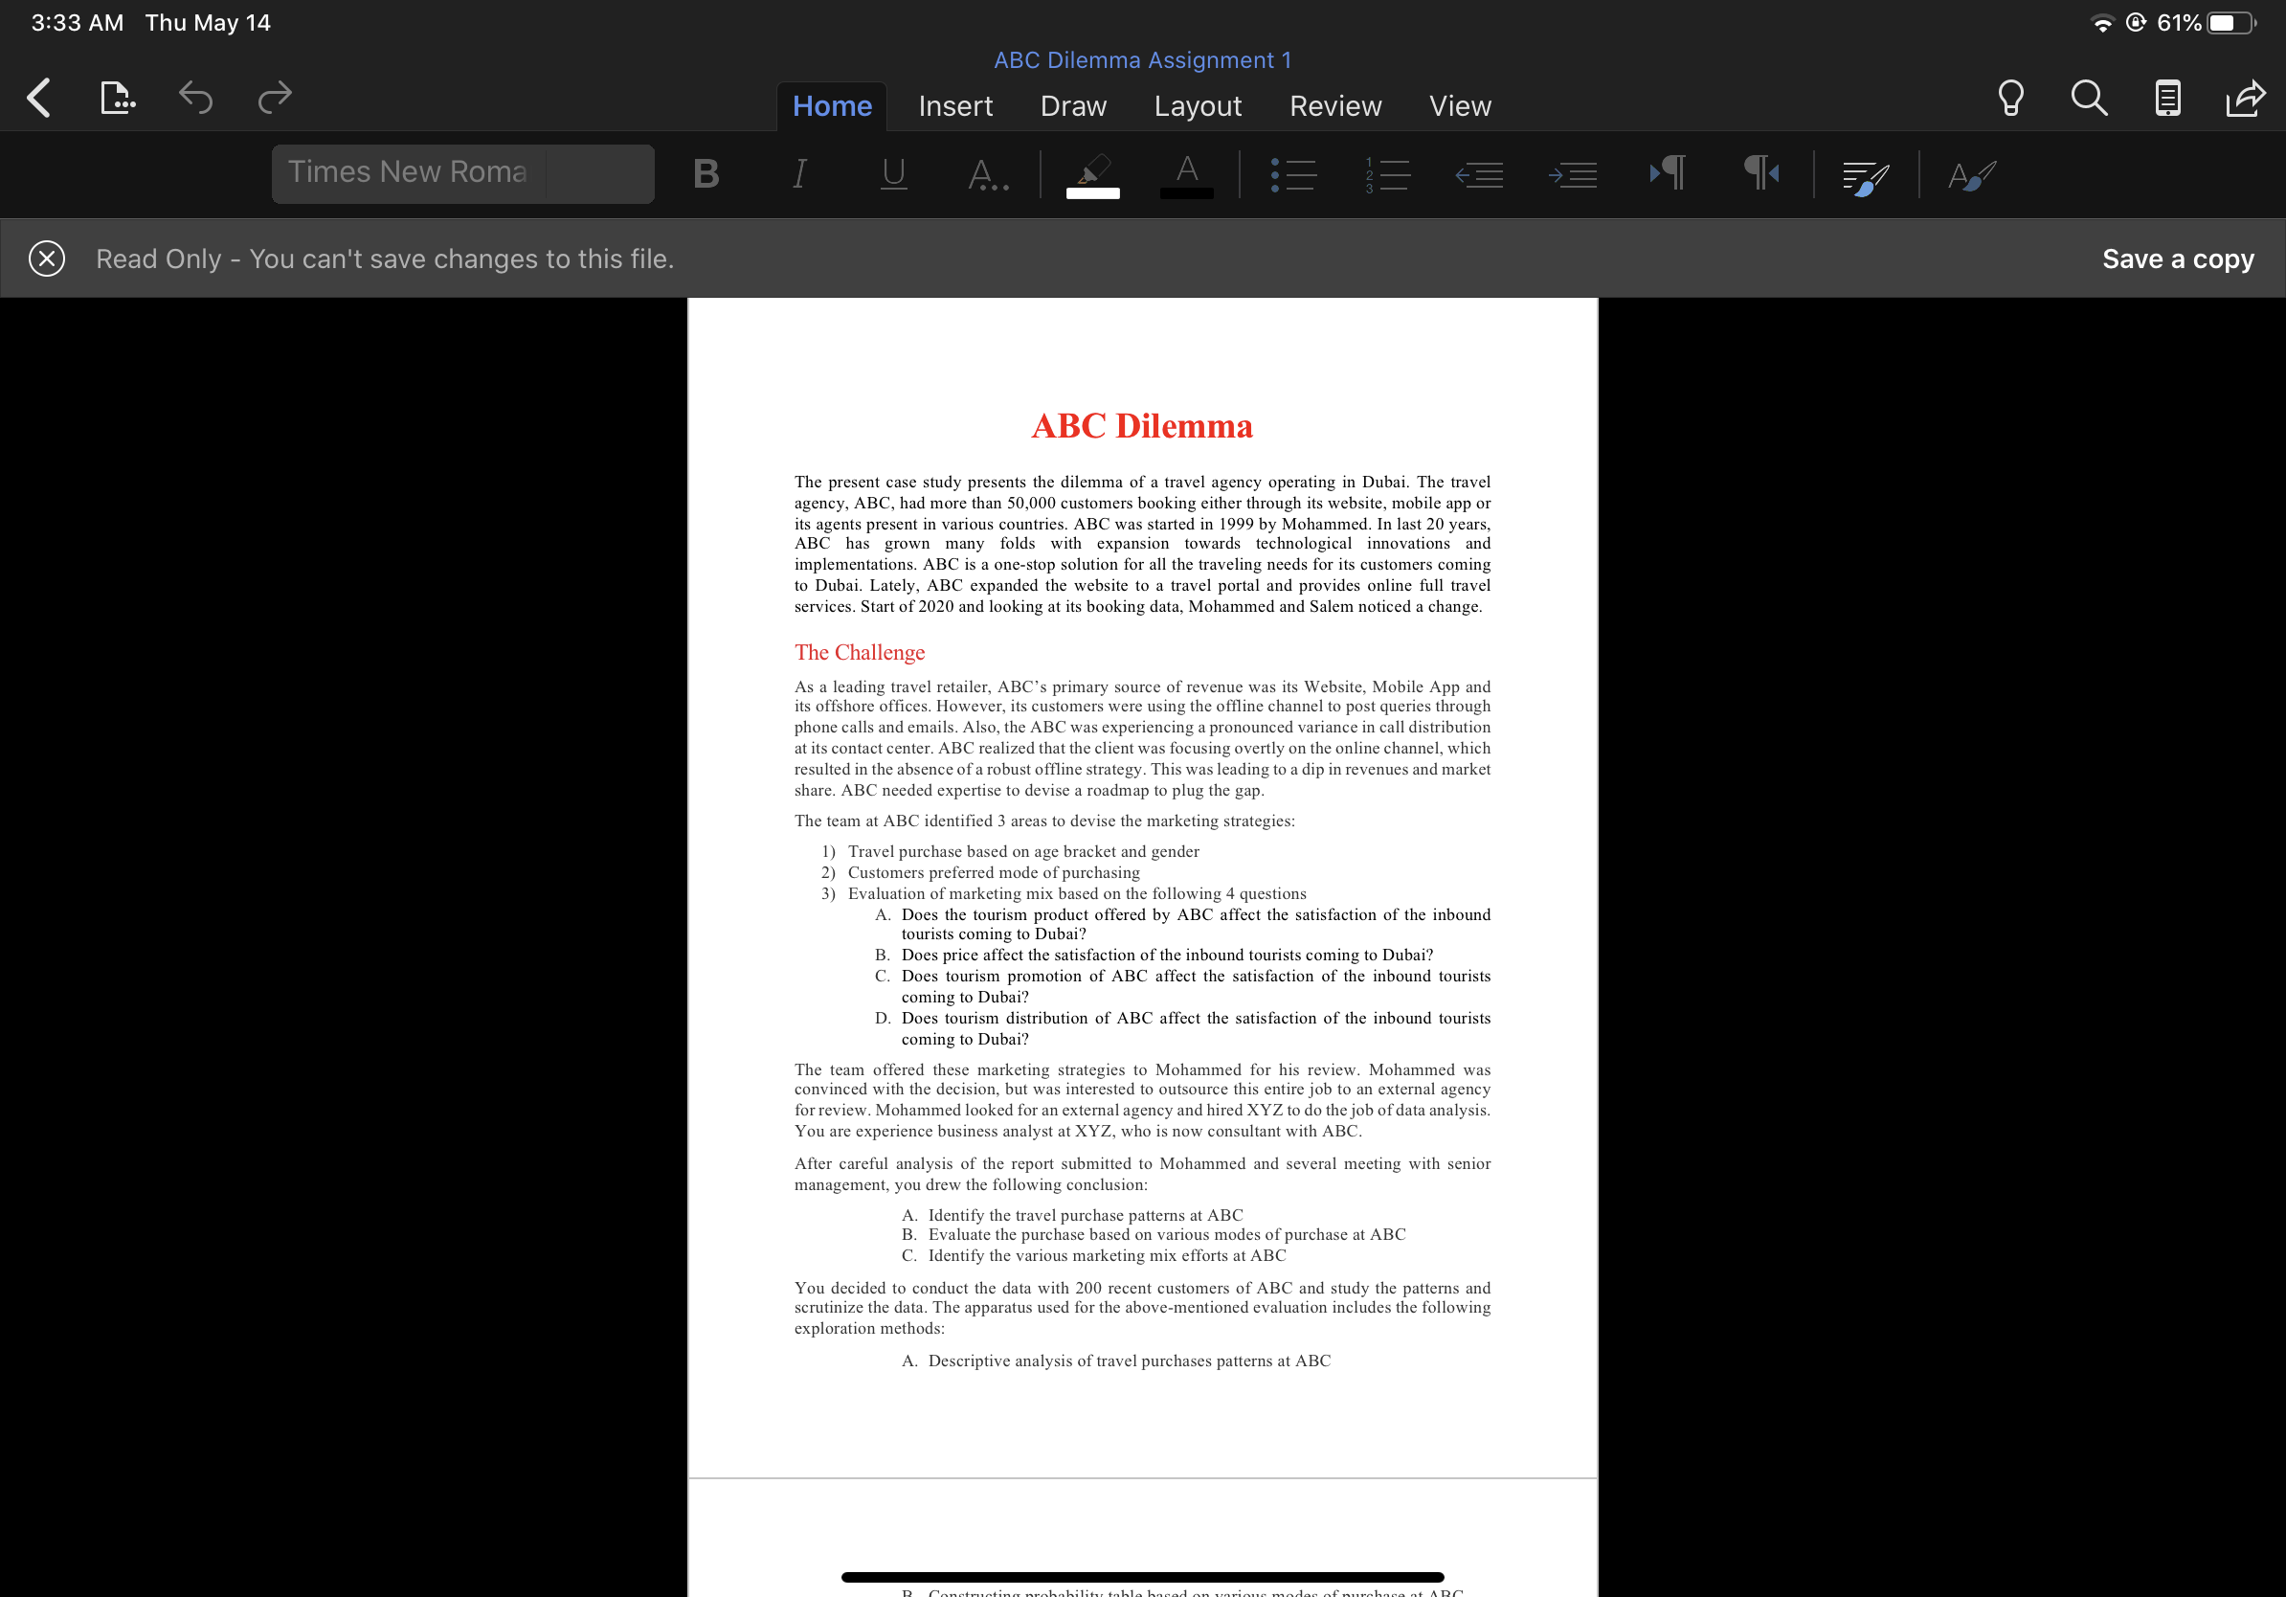Toggle underline formatting
Screen dimensions: 2286x1597
point(891,173)
